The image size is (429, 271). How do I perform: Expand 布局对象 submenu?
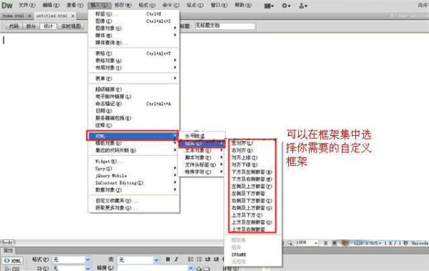pos(134,67)
